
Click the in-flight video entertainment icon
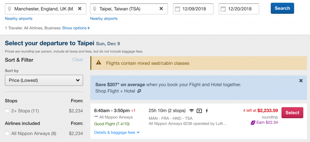pos(199,111)
